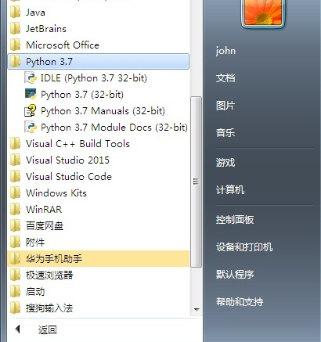Expand the 百度网盘 group label

(45, 226)
